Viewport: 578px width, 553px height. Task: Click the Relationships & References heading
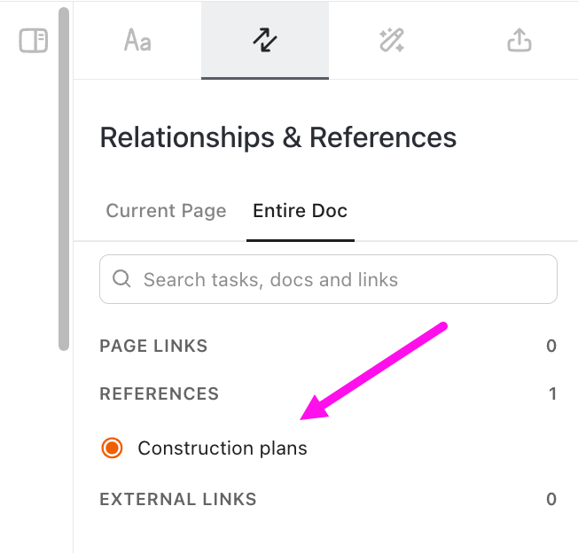(x=277, y=137)
